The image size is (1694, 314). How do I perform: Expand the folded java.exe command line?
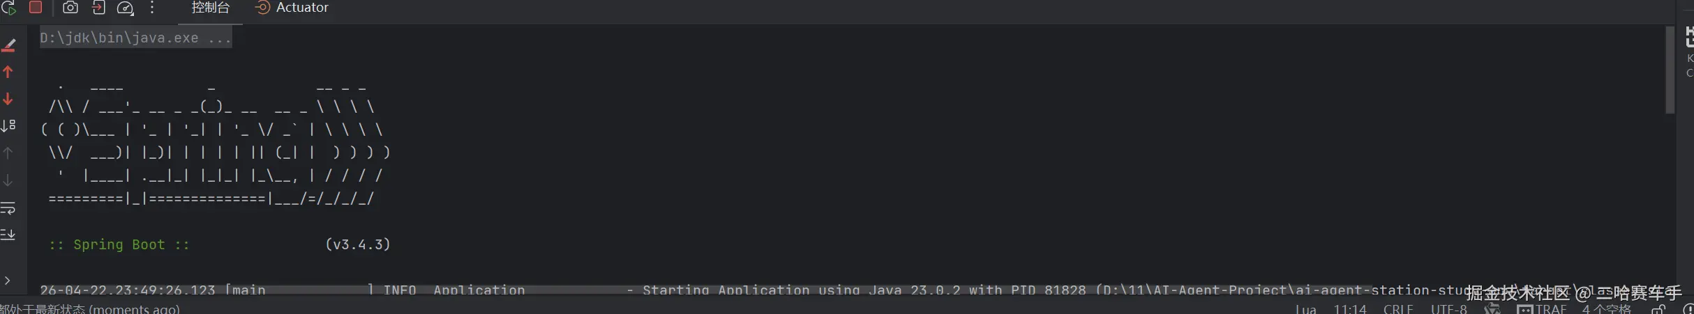point(135,38)
